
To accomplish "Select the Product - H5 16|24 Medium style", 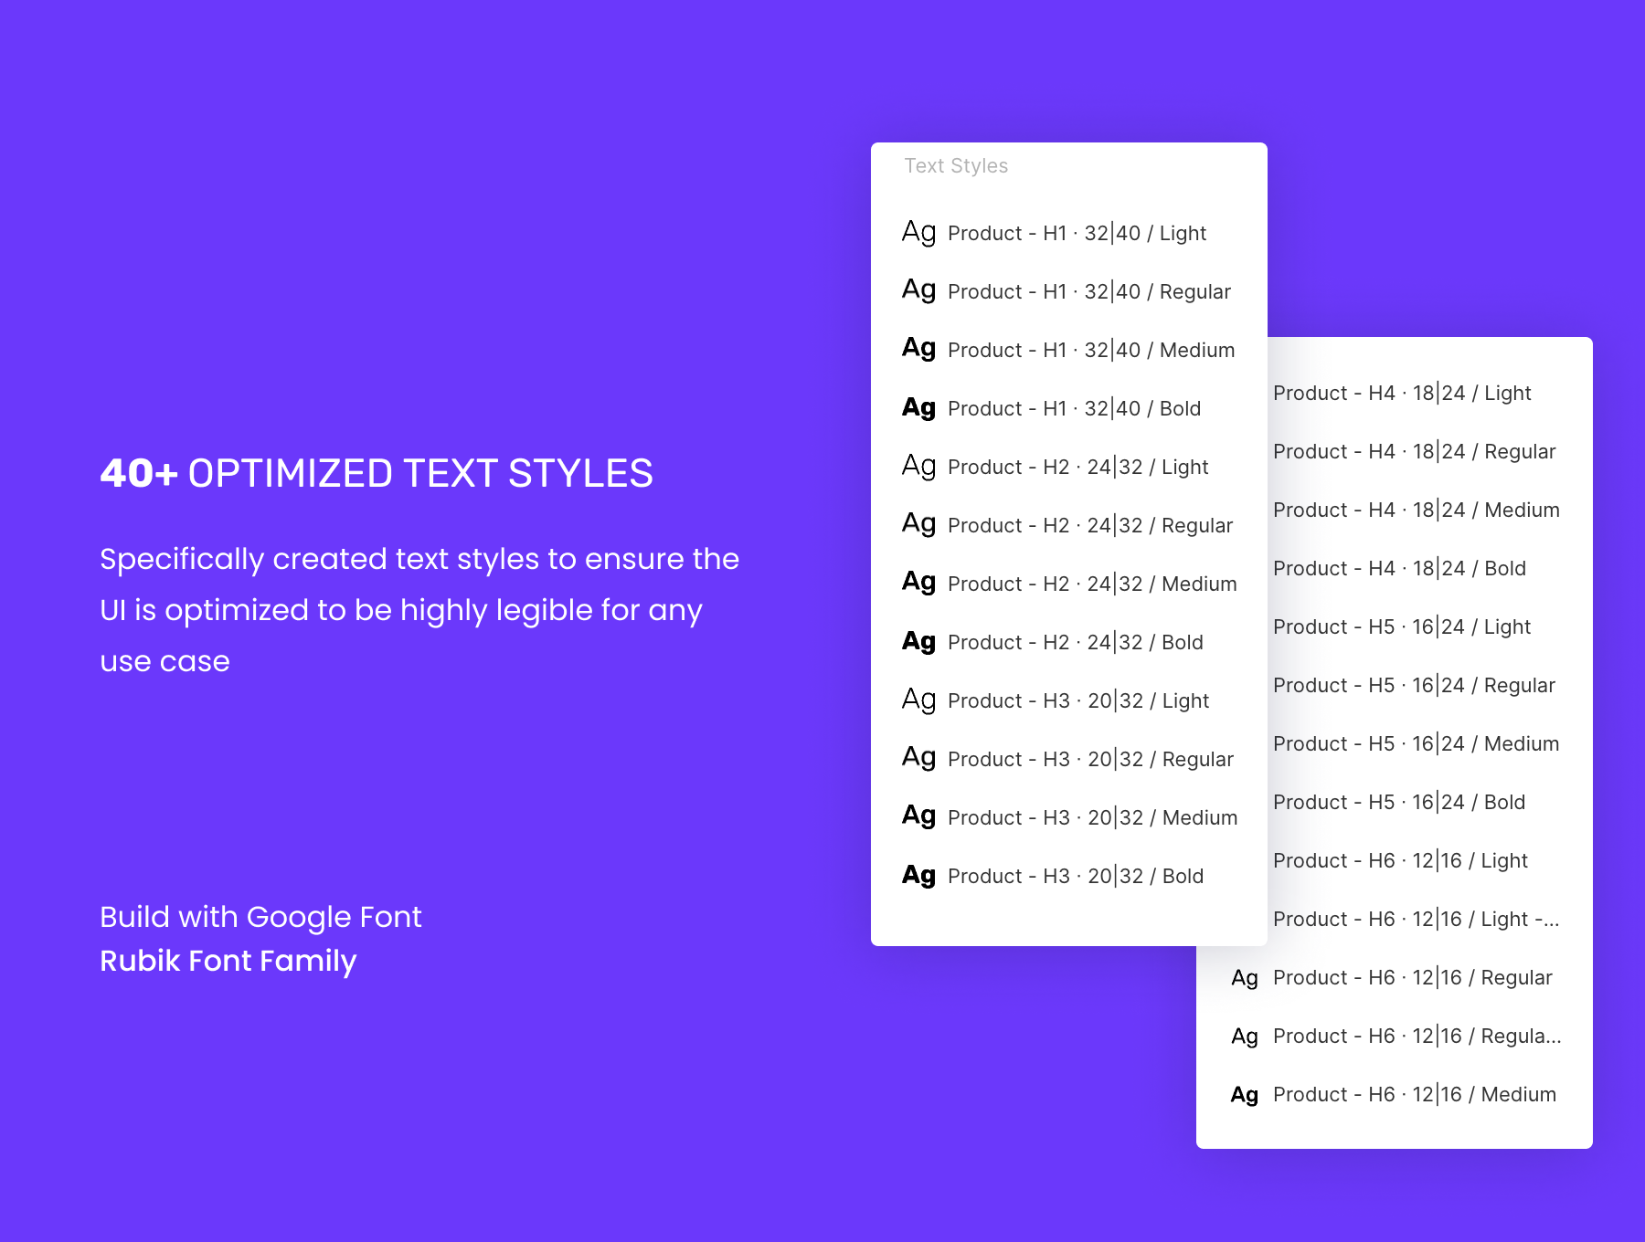I will [x=1416, y=743].
